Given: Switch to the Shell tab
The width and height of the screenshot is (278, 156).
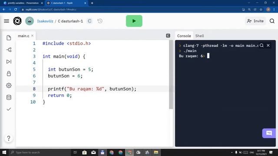Looking at the screenshot, I should tap(199, 36).
